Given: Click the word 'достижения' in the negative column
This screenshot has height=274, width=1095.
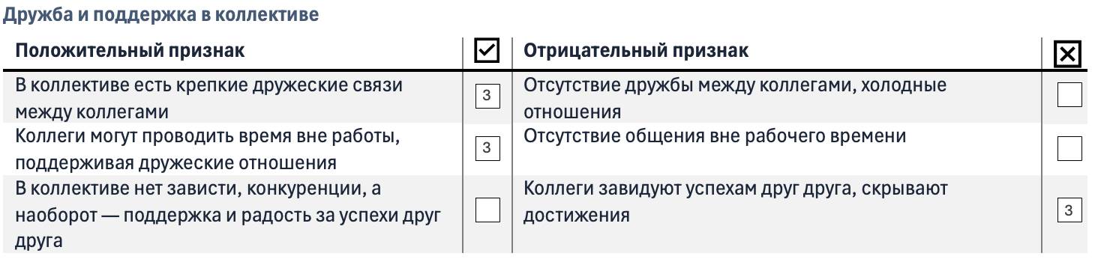Looking at the screenshot, I should click(x=576, y=216).
